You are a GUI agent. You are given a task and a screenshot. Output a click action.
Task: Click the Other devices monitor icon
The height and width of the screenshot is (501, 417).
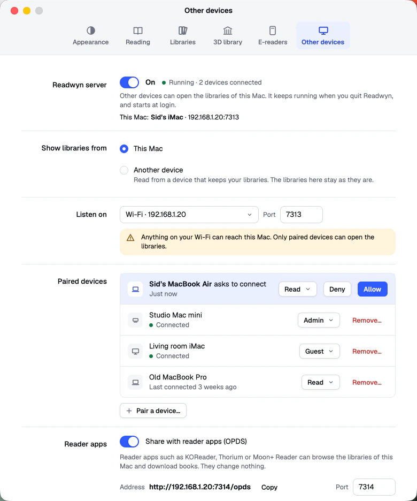tap(323, 31)
